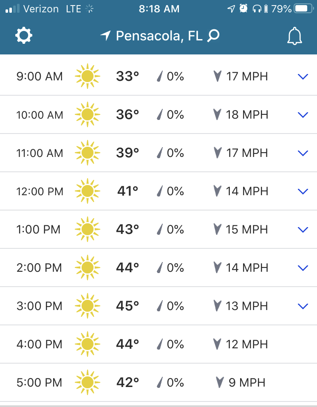
Task: Expand the 10:00 AM hourly row
Action: click(x=303, y=115)
